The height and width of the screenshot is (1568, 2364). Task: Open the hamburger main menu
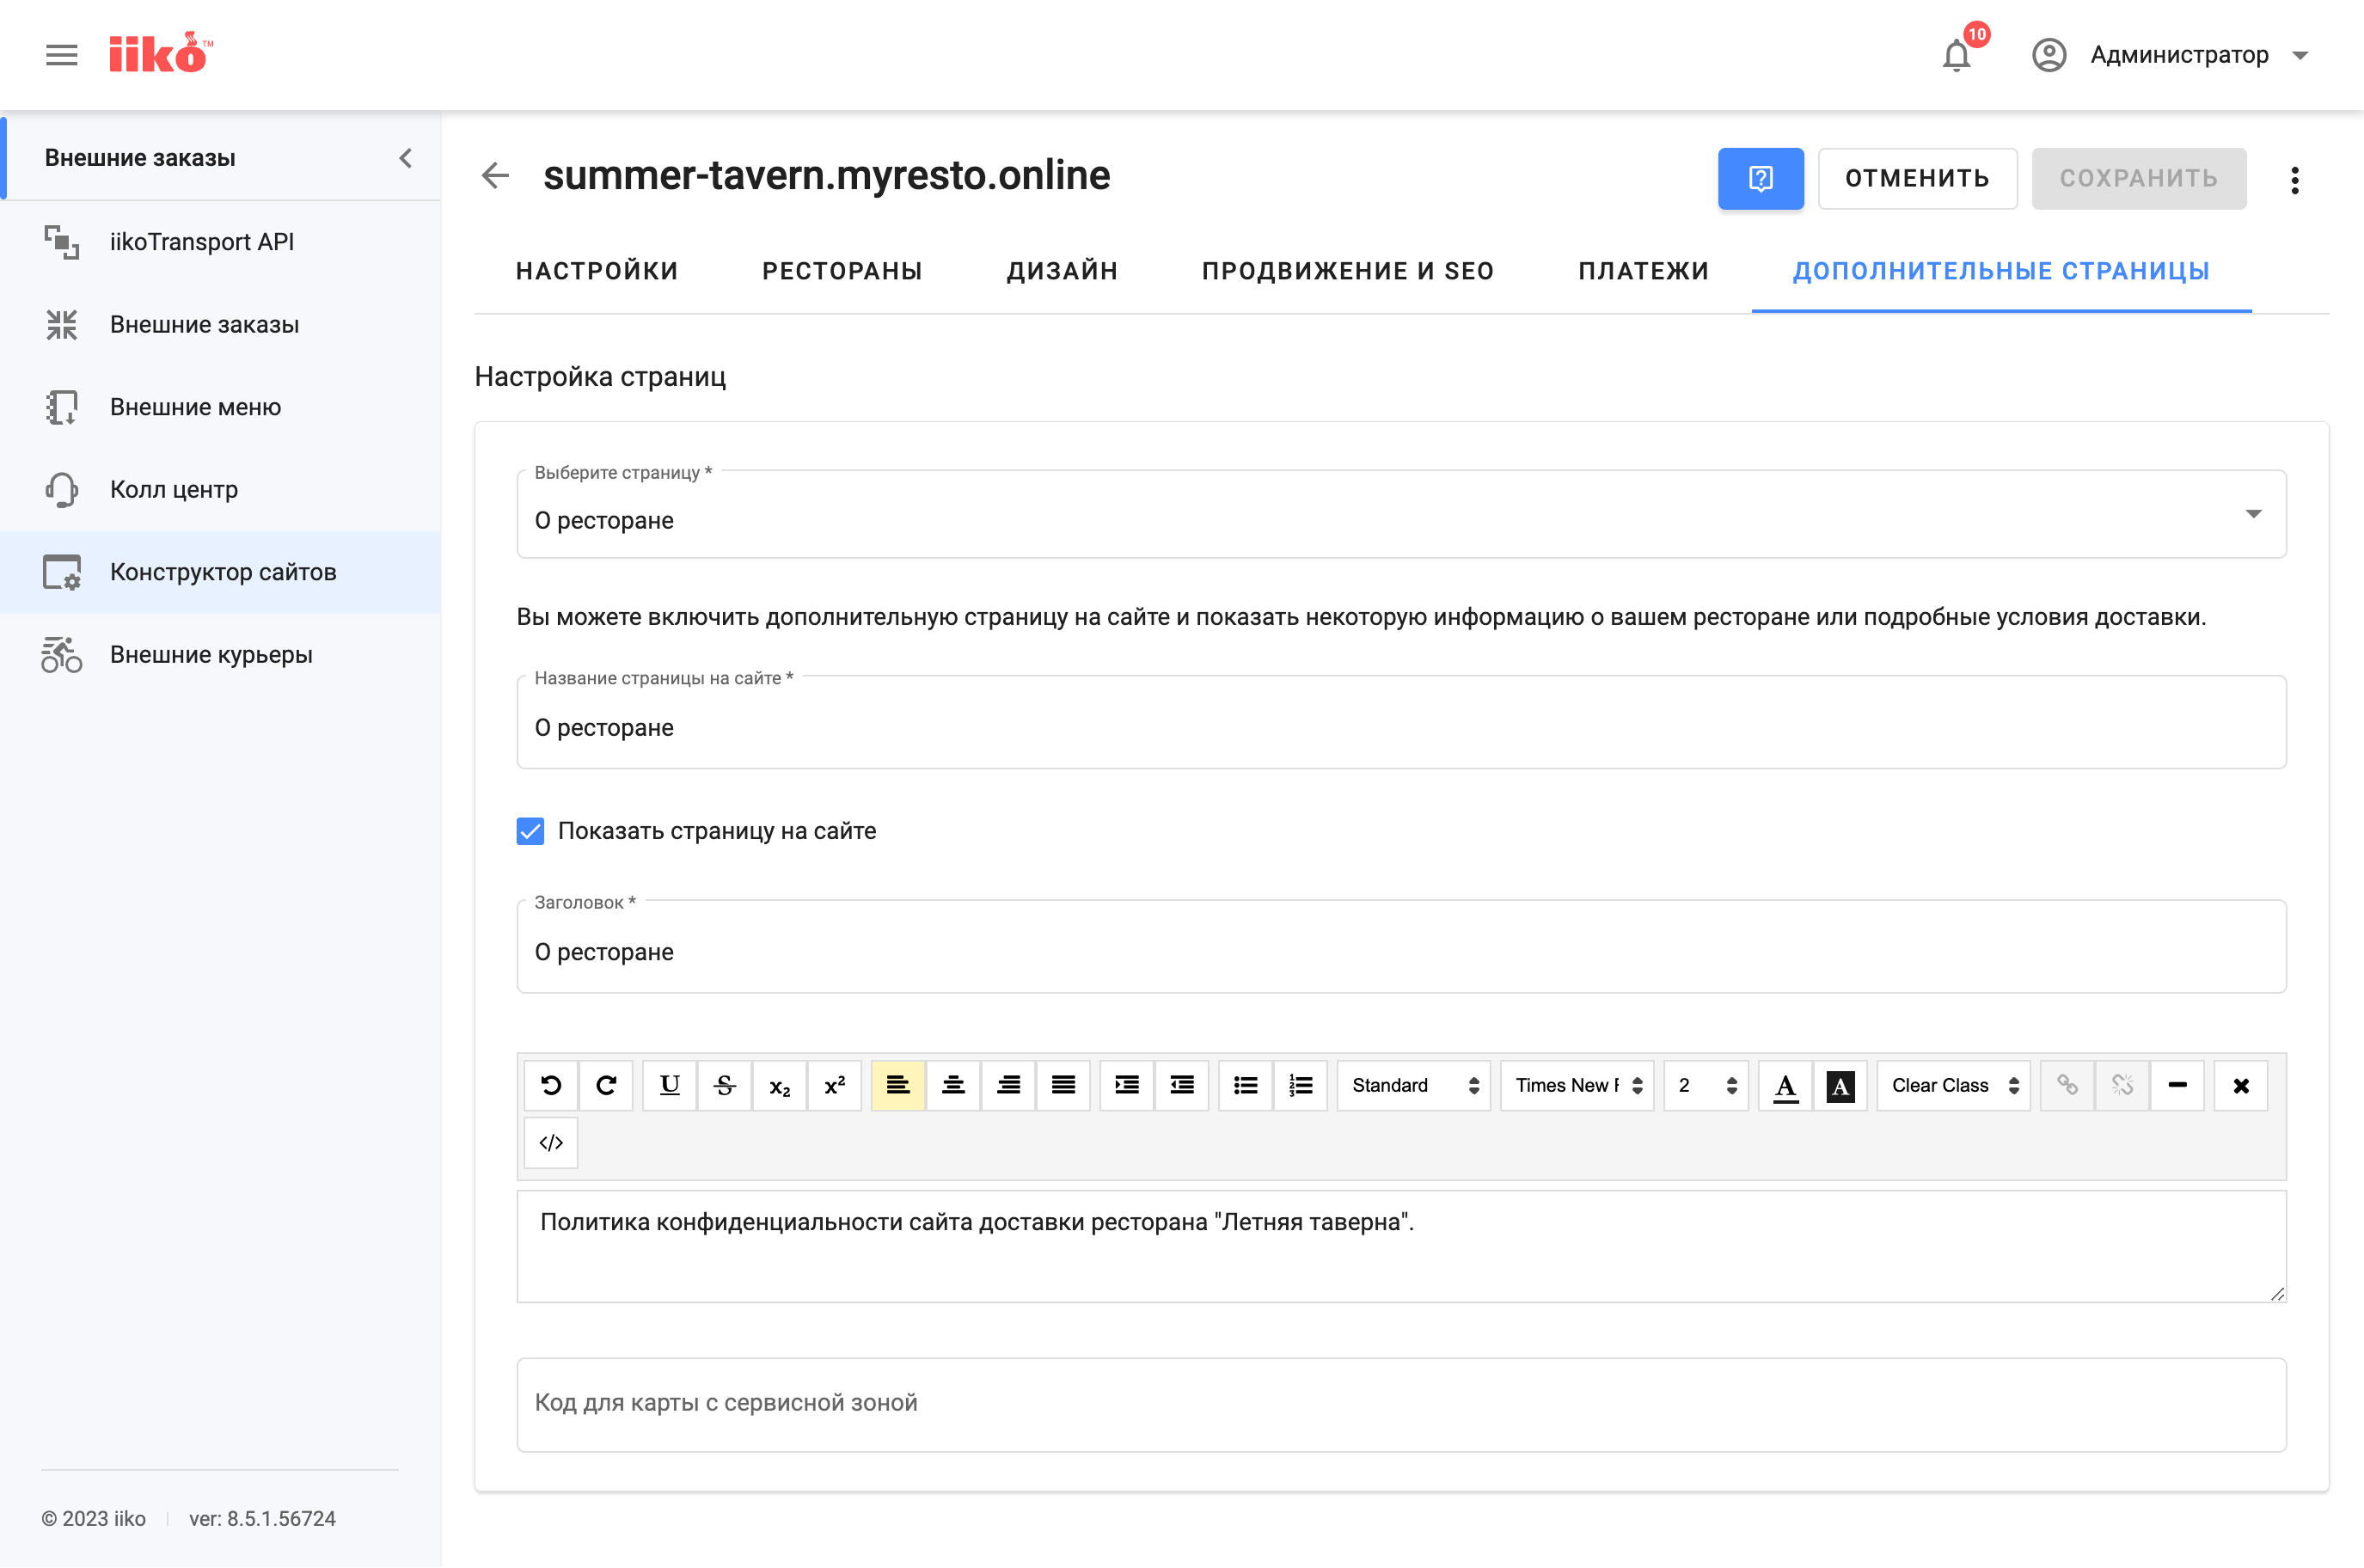point(61,55)
